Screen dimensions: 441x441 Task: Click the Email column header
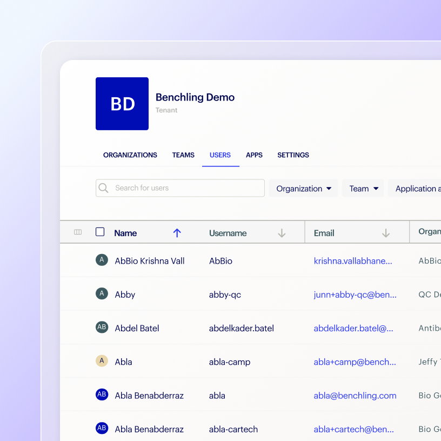coord(324,233)
